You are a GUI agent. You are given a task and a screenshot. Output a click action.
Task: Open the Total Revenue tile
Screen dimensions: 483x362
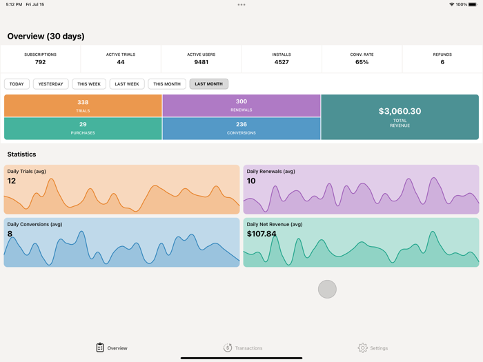point(400,117)
